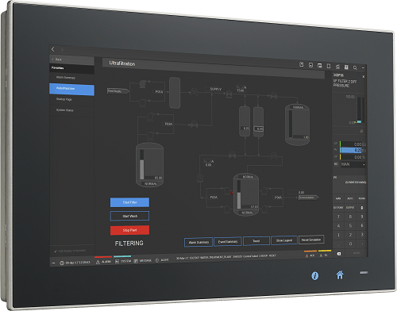This screenshot has height=311, width=397.
Task: Open the SYSTEM status bar indicator
Action: click(x=123, y=261)
